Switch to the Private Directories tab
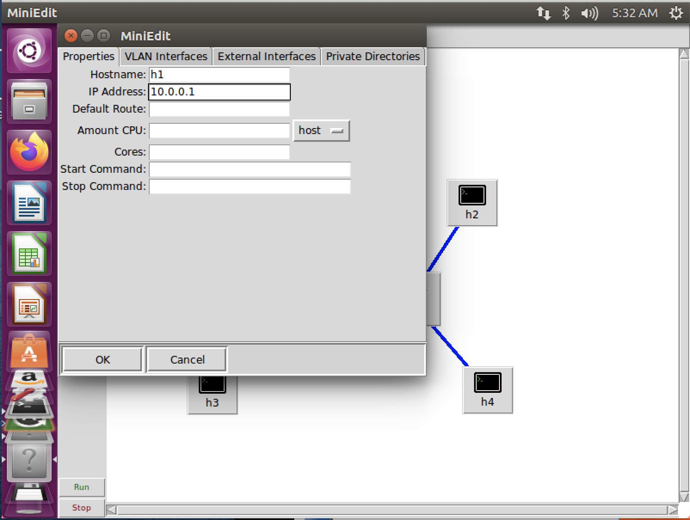Viewport: 690px width, 520px height. tap(373, 57)
